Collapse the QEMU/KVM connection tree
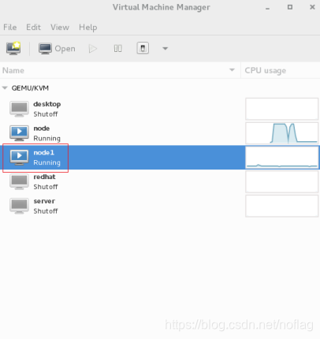This screenshot has height=339, width=320. [x=5, y=88]
